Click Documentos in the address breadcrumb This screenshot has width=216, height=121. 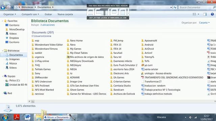coord(44,7)
